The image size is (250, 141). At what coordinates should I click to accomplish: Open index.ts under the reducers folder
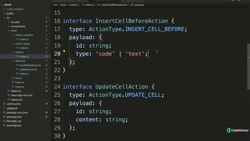24,74
